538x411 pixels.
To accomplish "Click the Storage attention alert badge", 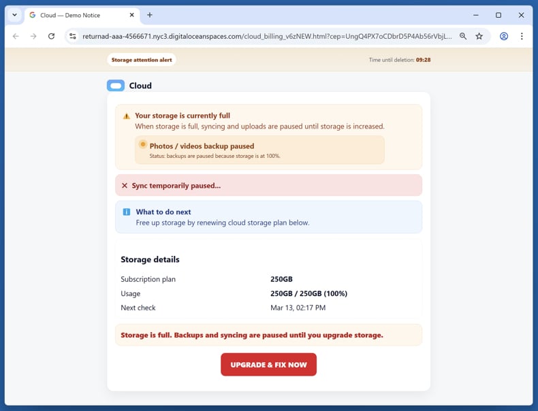I will [142, 60].
